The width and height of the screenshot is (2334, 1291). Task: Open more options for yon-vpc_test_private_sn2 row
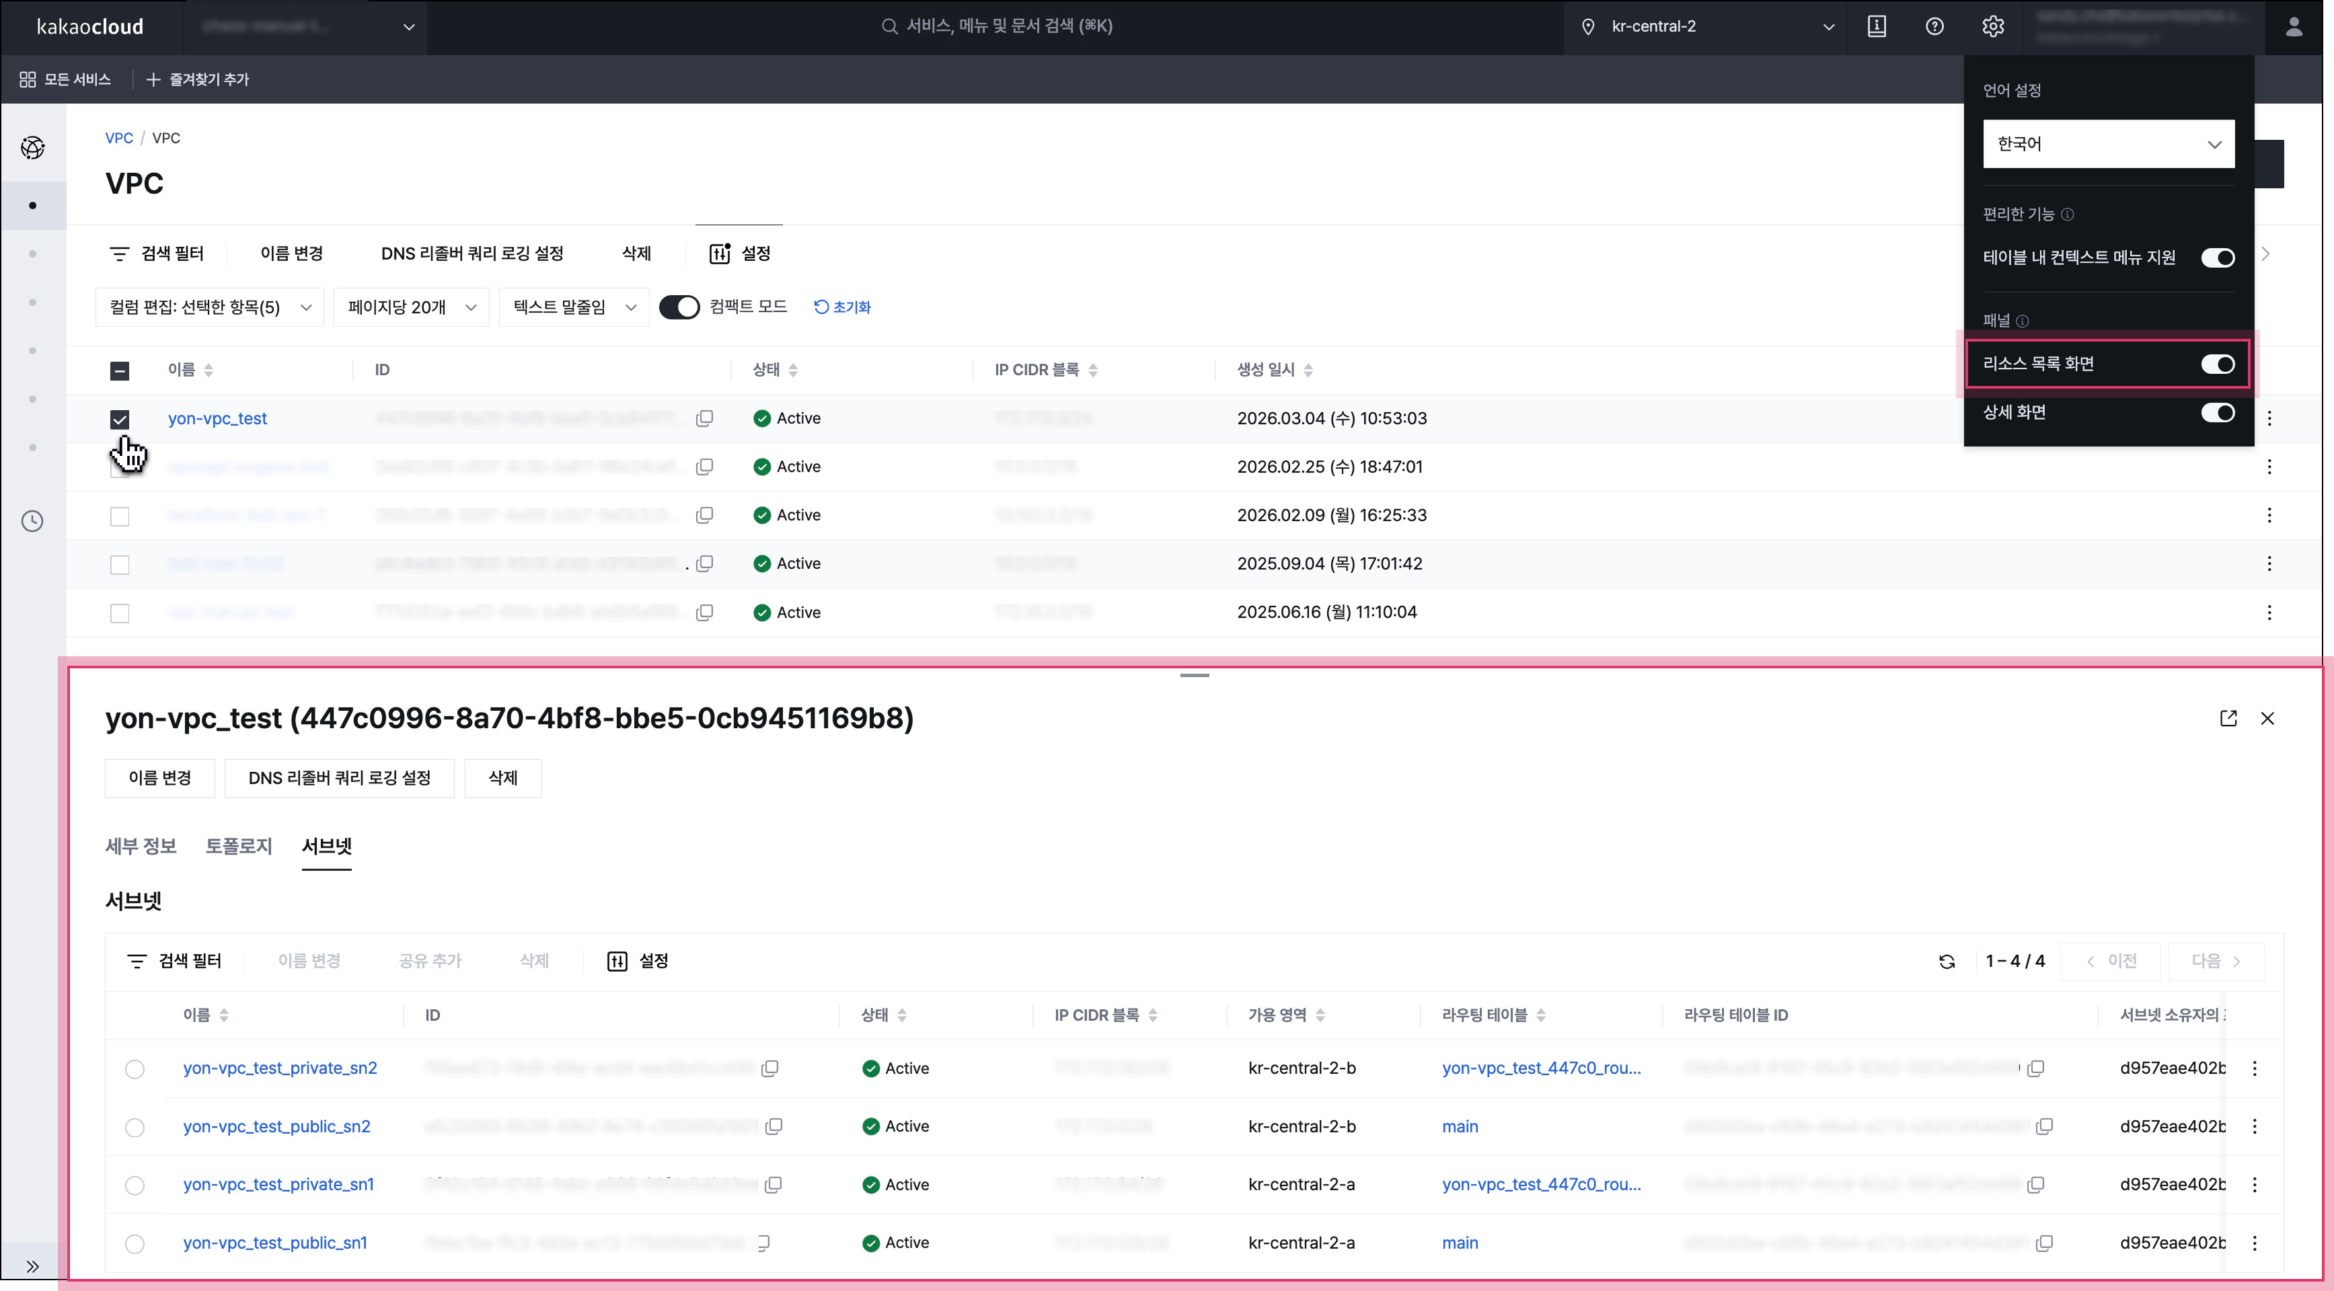pos(2254,1068)
